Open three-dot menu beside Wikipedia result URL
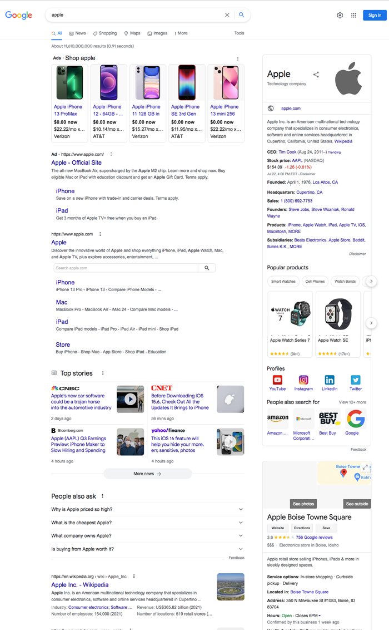This screenshot has width=389, height=630. pos(134,576)
